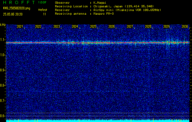The height and width of the screenshot is (122, 192).
Task: Click the Observer label
Action: click(x=62, y=3)
